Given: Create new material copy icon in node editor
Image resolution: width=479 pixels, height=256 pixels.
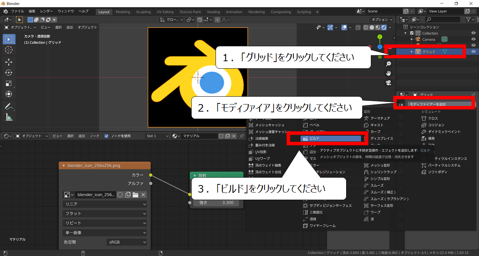Looking at the screenshot, I should click(x=228, y=136).
